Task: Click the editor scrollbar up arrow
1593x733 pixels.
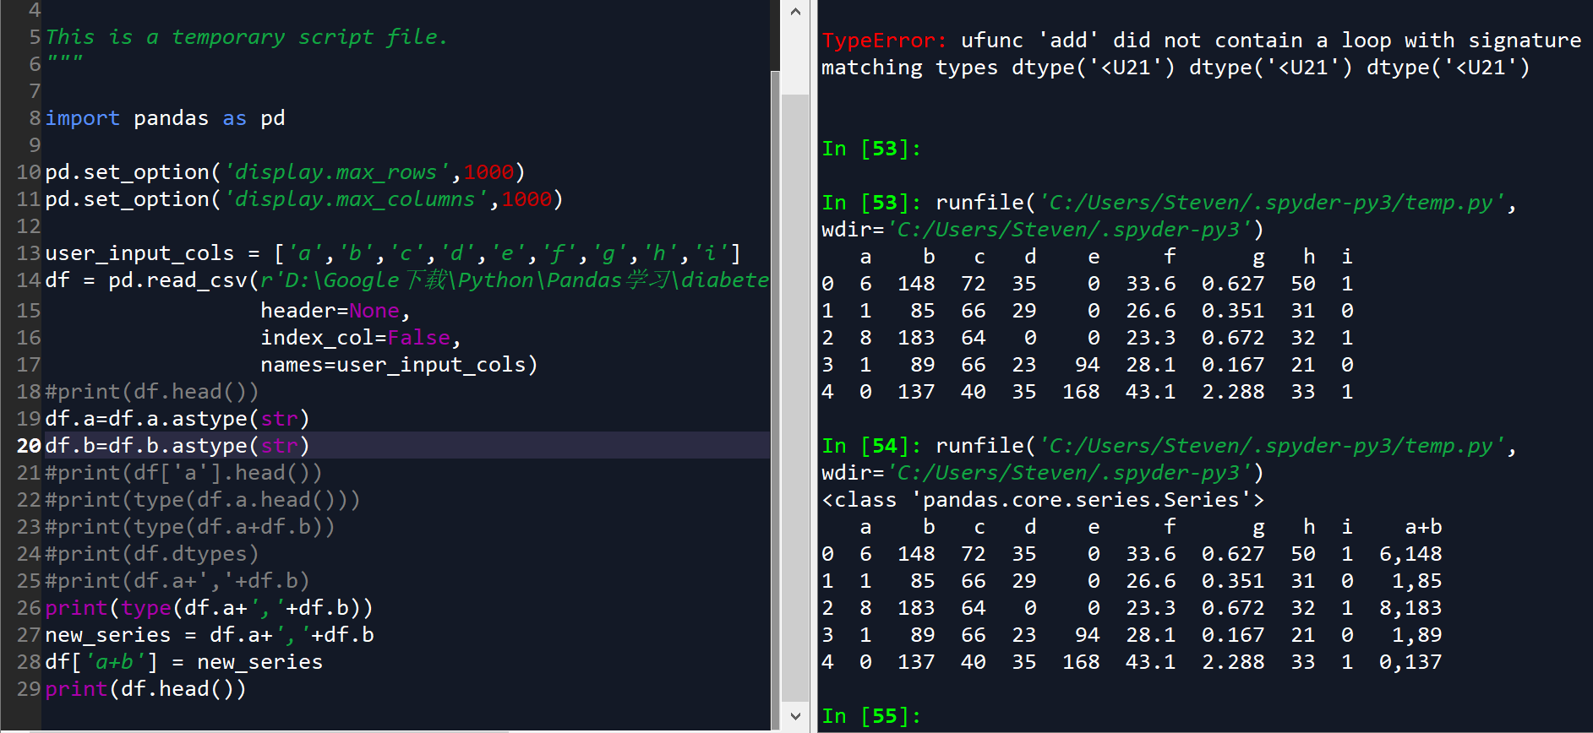Action: coord(794,12)
